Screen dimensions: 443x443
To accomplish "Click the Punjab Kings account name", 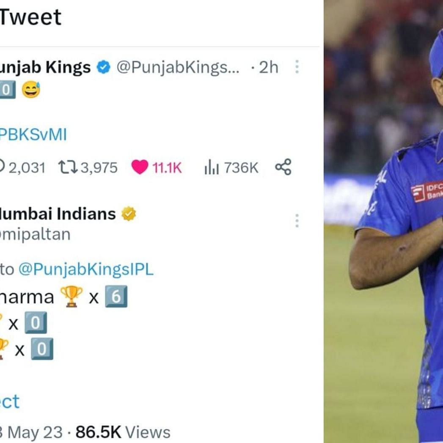I will pyautogui.click(x=45, y=68).
